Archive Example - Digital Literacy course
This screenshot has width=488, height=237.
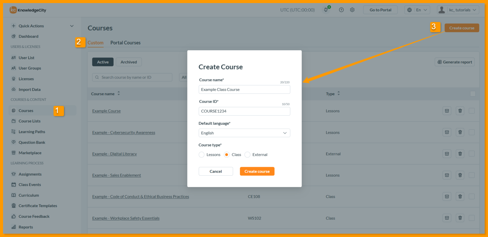click(447, 154)
